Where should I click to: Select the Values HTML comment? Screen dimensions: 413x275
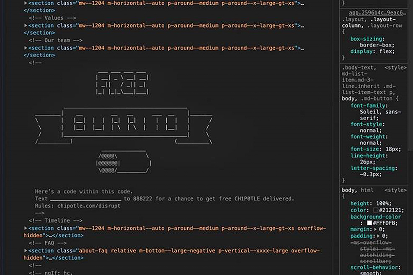[x=52, y=18]
